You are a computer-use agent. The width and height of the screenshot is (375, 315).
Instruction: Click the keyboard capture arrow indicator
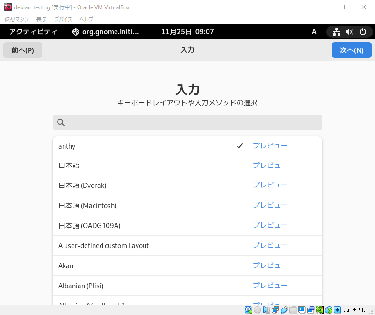pos(337,310)
